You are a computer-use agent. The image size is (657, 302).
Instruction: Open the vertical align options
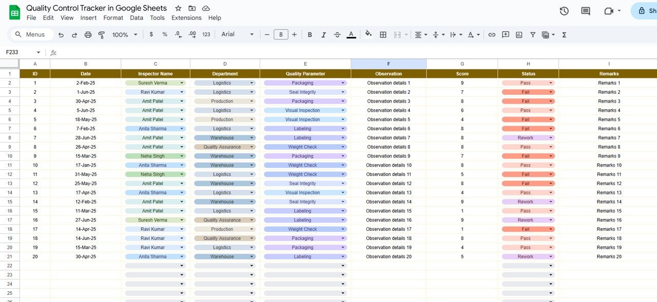(438, 34)
